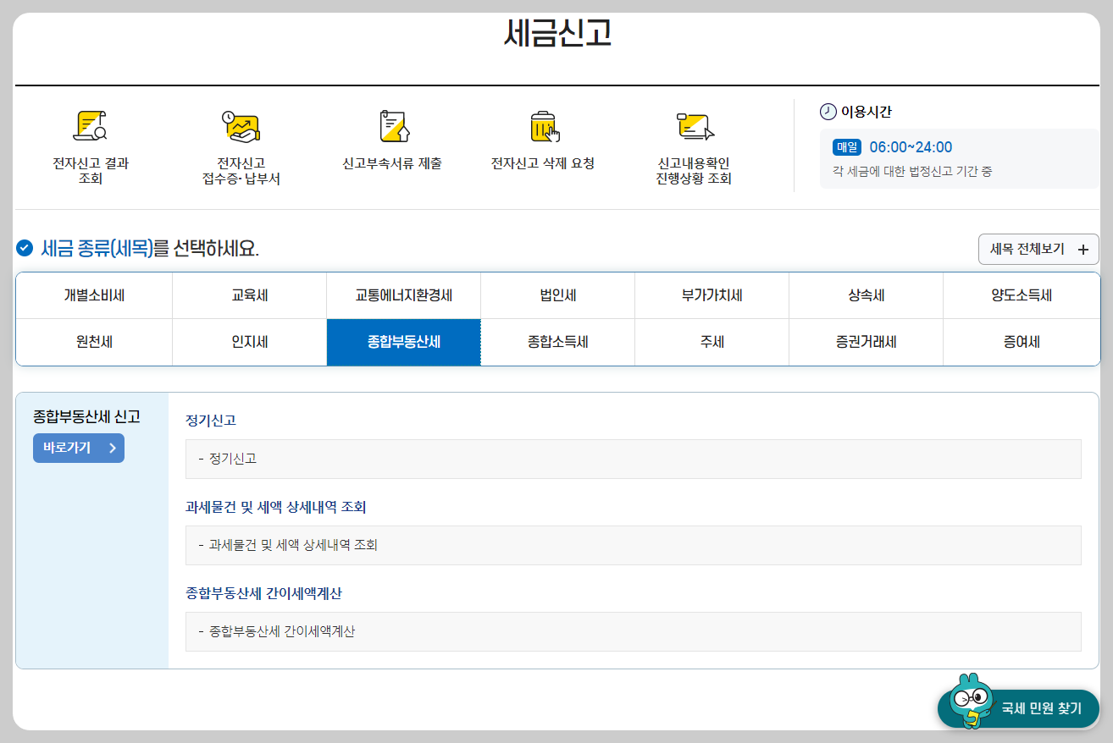The width and height of the screenshot is (1113, 743).
Task: Select the 부가가치세 tax tab
Action: [x=712, y=296]
